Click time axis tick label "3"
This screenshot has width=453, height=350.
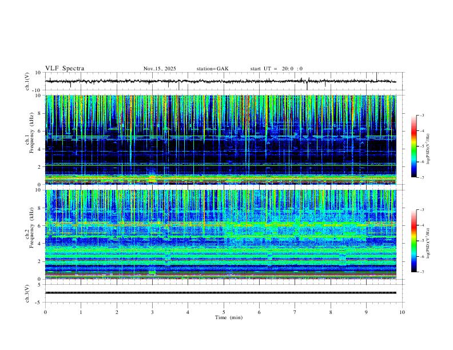pyautogui.click(x=152, y=312)
